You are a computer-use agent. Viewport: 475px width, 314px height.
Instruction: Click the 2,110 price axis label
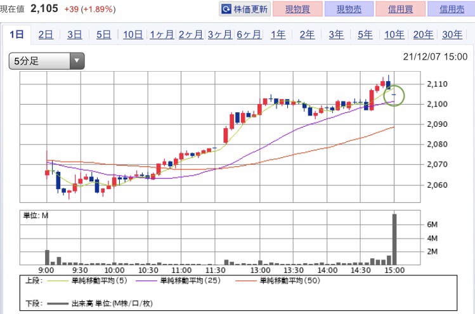tap(437, 84)
